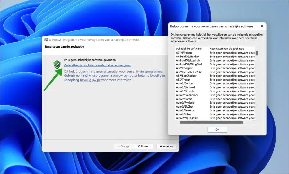Click the disabled Vorige button

124,146
